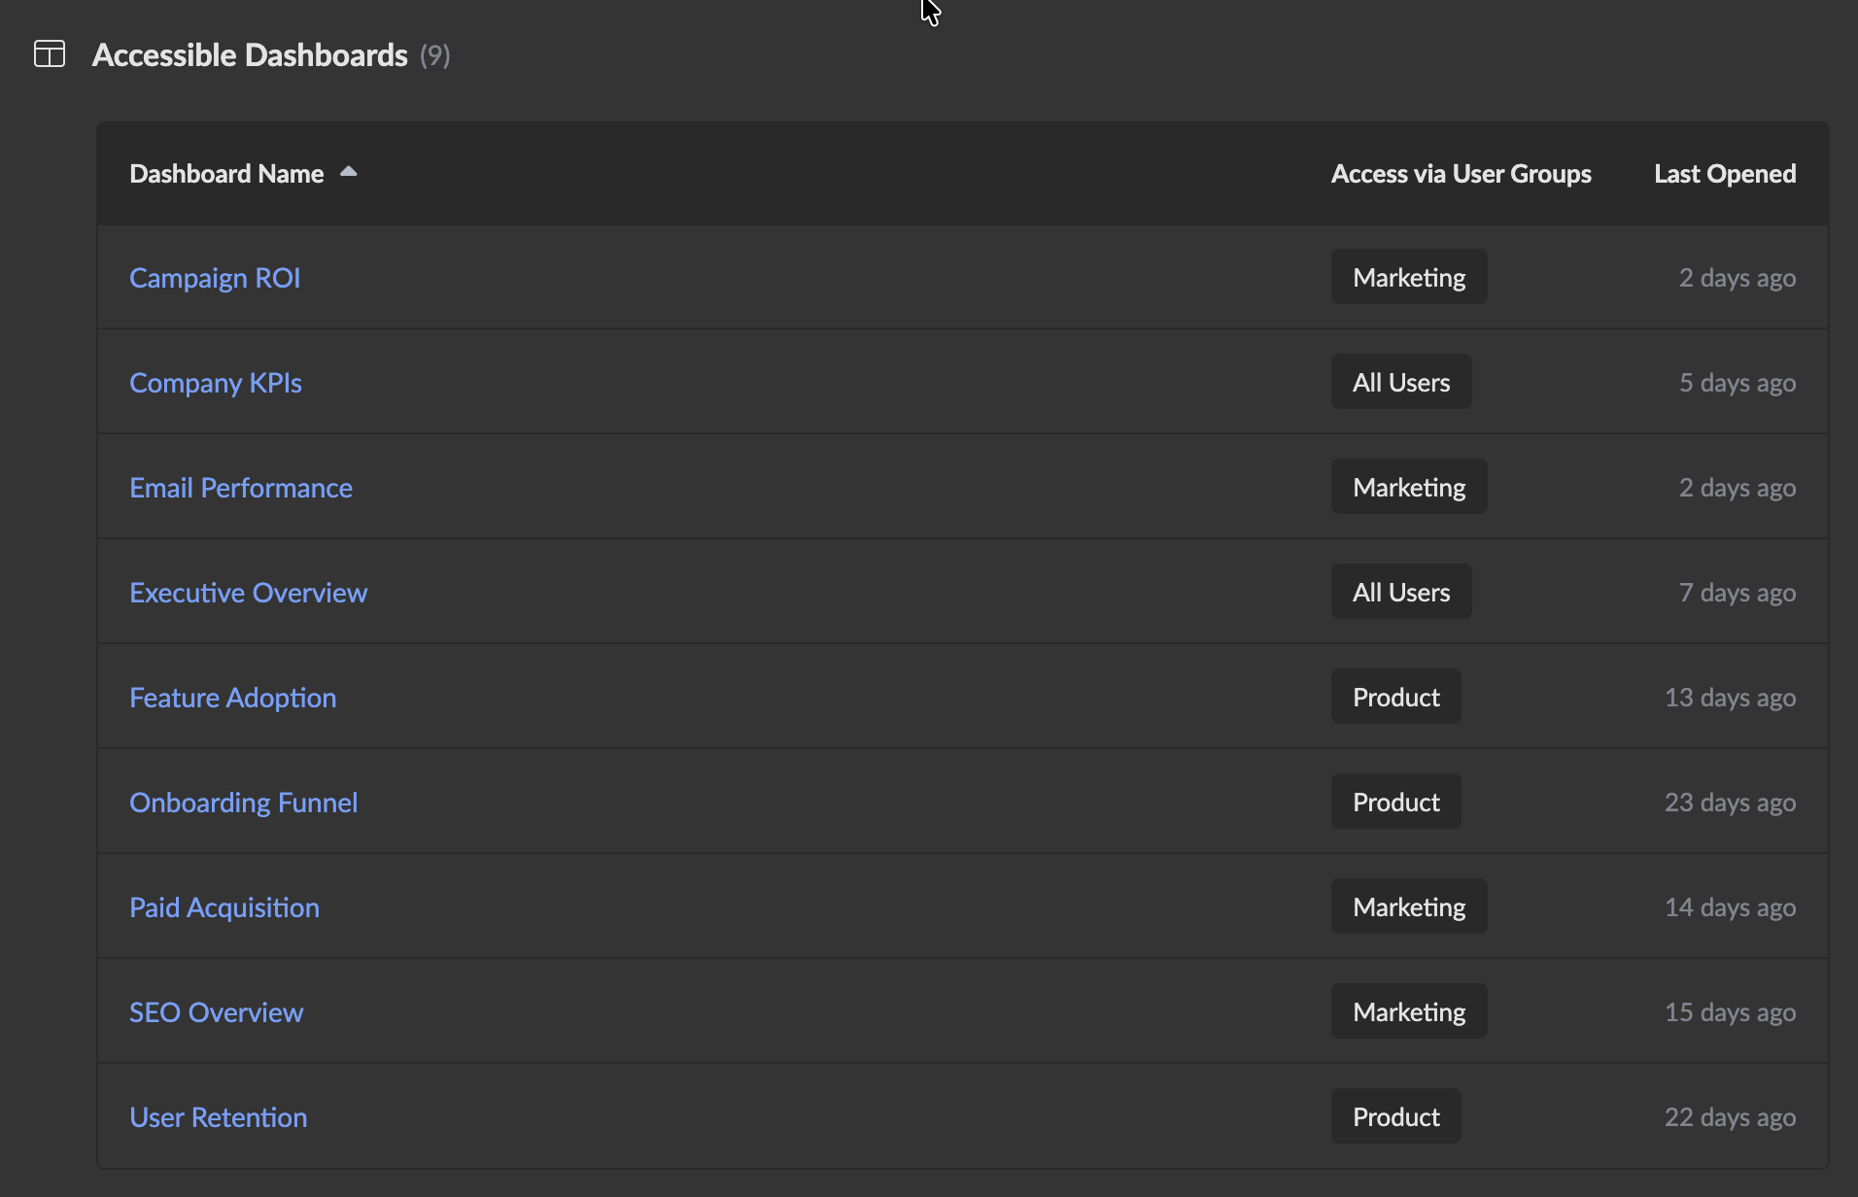Open the Executive Overview dashboard

(x=248, y=592)
